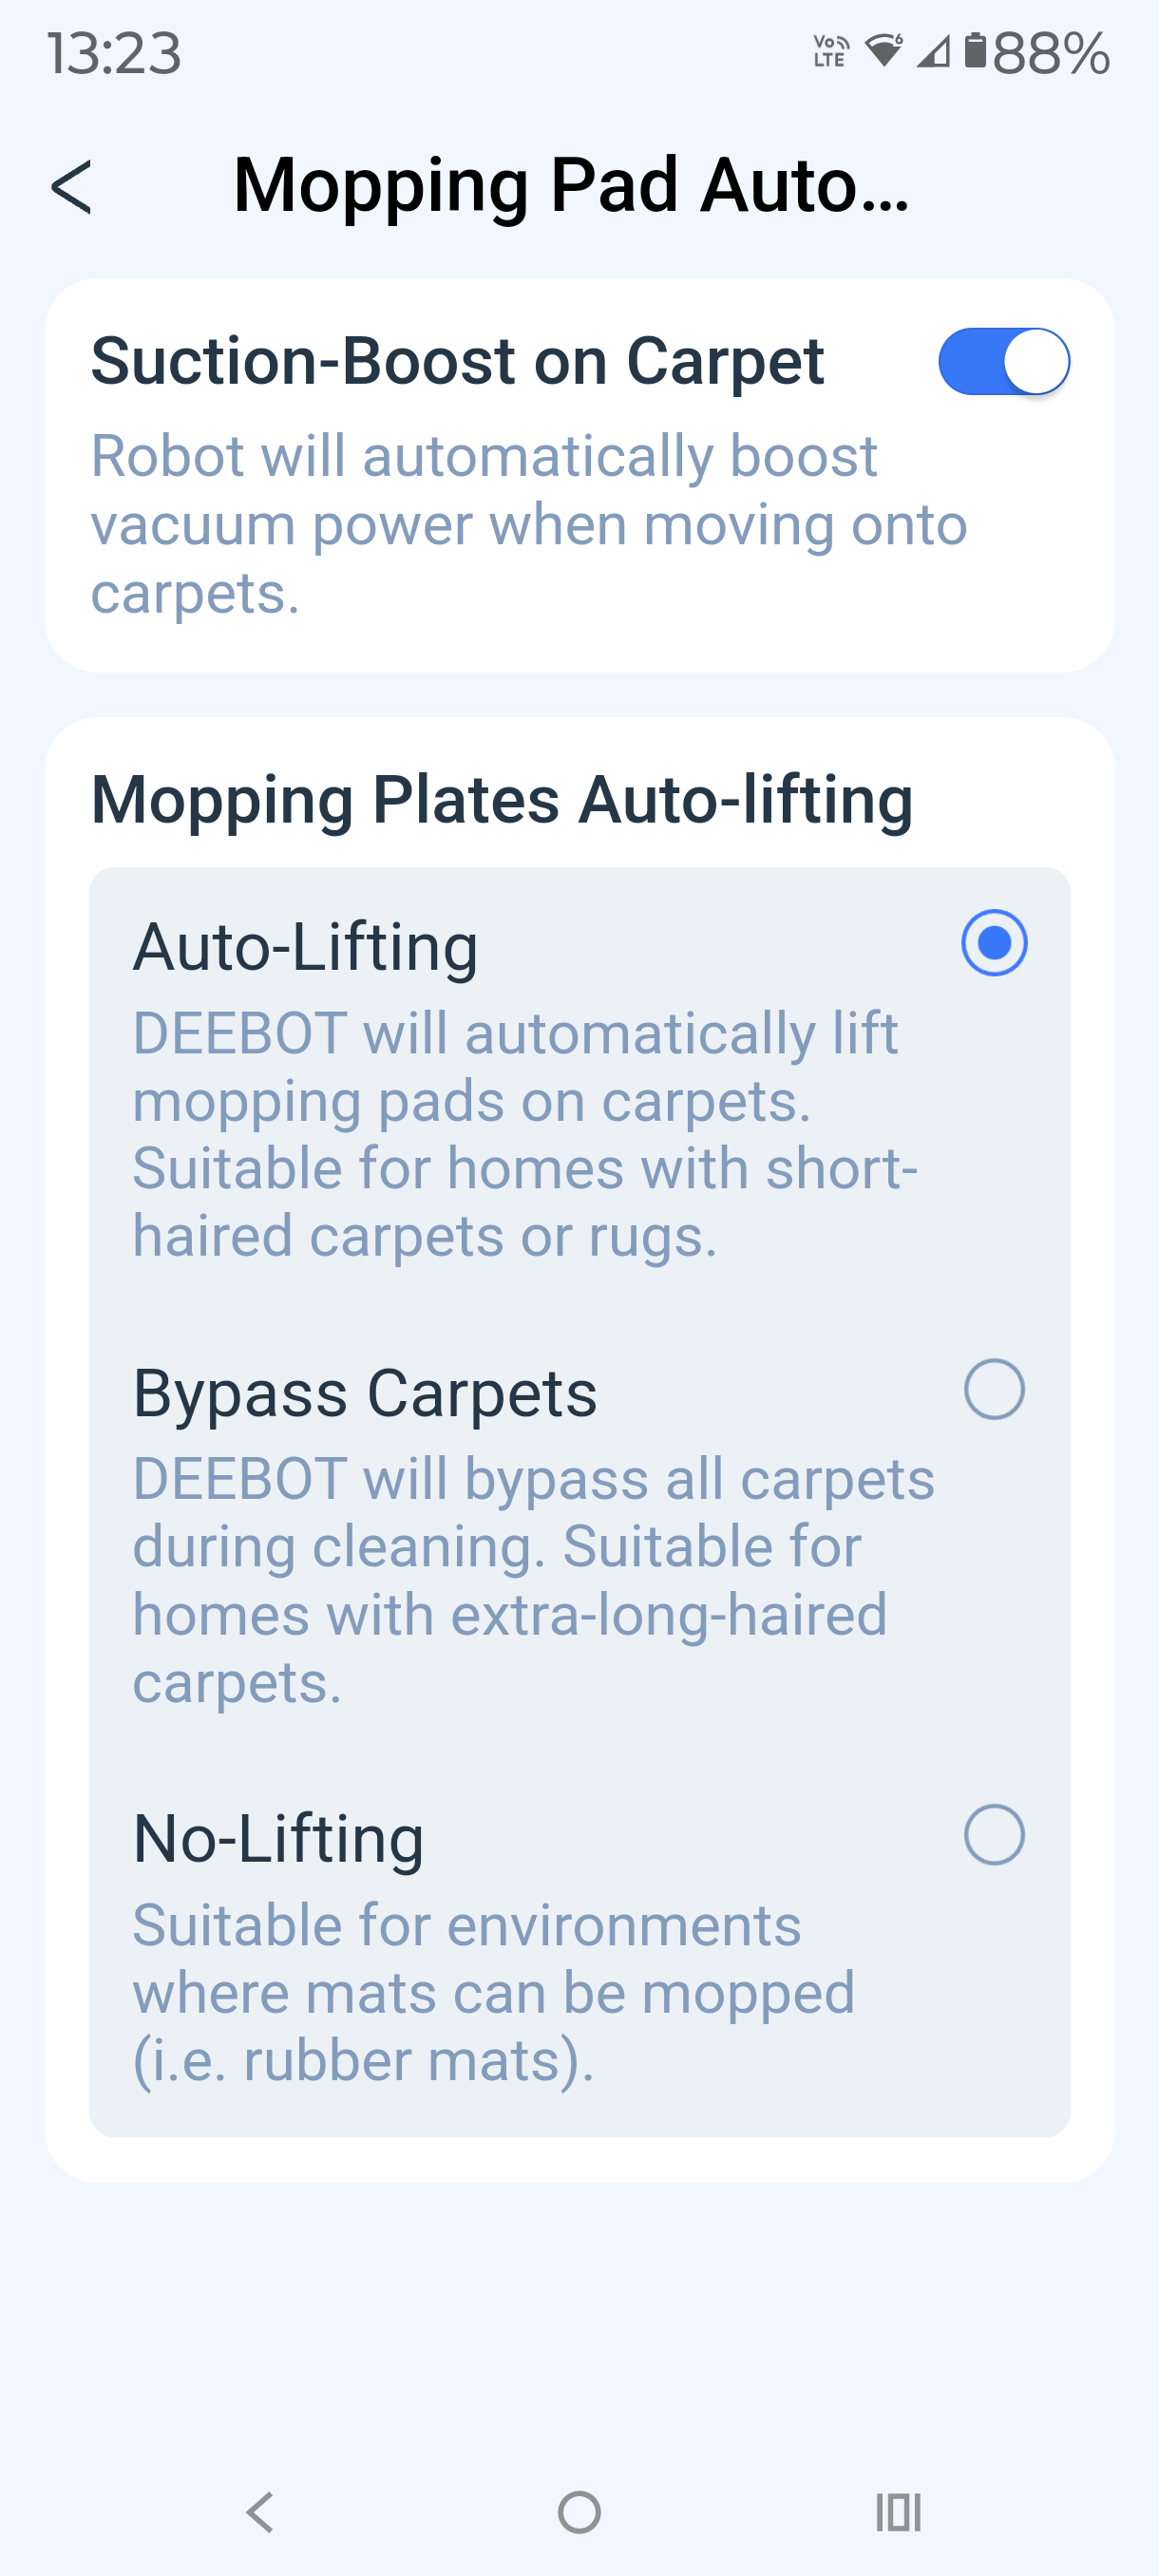Tap the No-Lifting option title
Screen dimensions: 1159x2576
click(x=279, y=1838)
